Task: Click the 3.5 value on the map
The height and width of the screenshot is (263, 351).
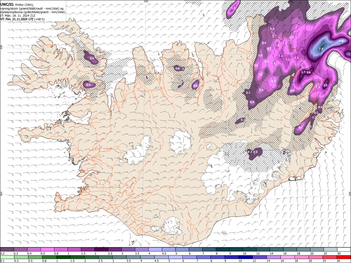Action: point(325,85)
